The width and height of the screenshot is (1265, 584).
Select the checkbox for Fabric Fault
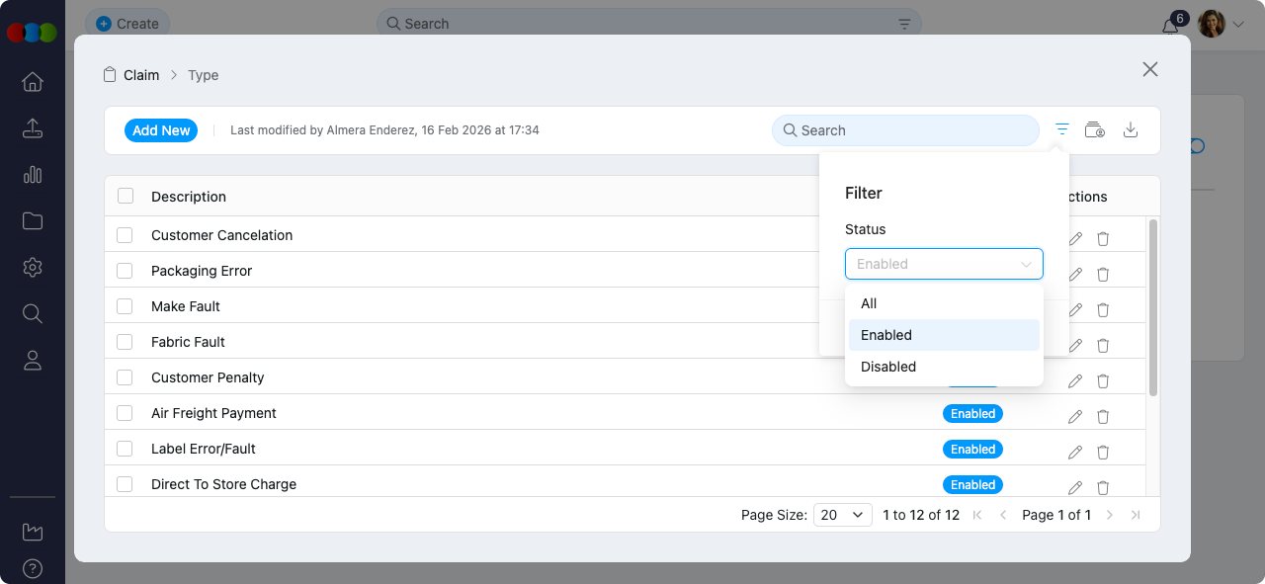[126, 342]
